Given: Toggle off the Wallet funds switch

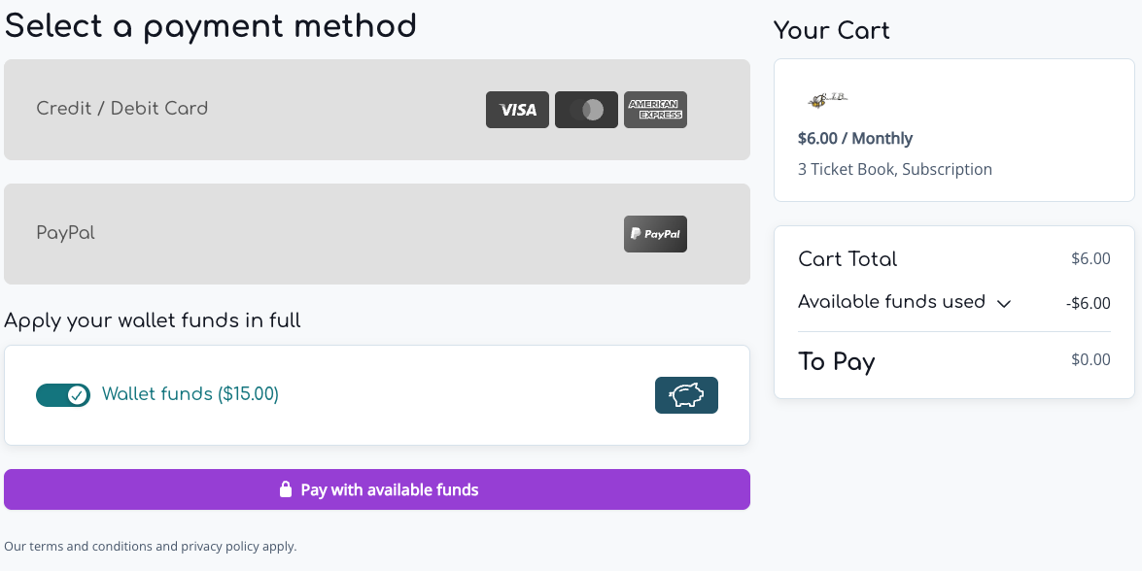Looking at the screenshot, I should tap(63, 395).
